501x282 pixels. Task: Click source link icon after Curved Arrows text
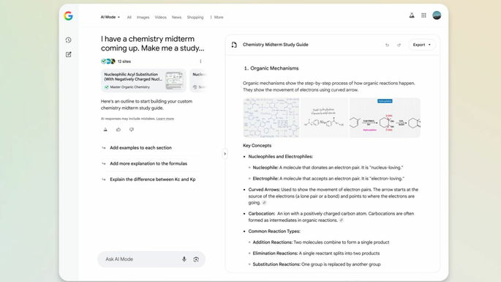tap(264, 203)
